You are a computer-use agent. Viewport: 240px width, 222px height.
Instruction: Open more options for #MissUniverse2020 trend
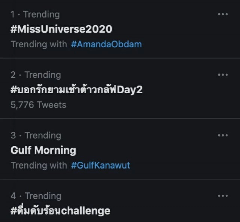click(x=223, y=14)
